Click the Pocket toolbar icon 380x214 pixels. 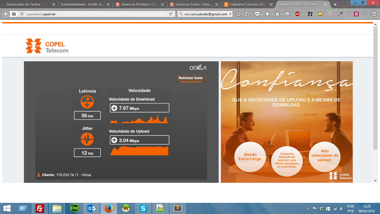click(x=257, y=14)
